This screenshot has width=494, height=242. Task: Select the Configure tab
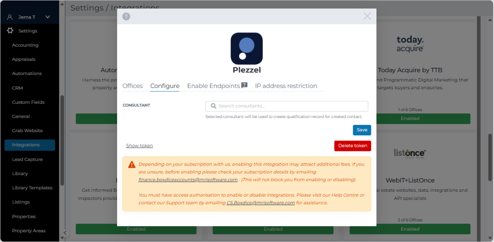point(165,86)
